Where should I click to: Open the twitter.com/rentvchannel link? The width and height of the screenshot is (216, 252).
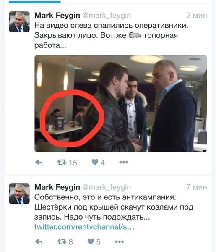[84, 227]
